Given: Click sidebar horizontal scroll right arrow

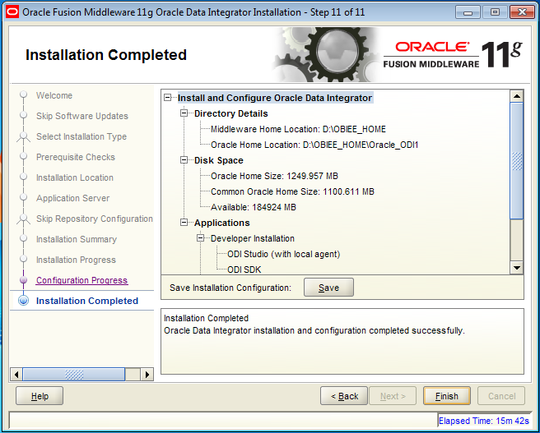Looking at the screenshot, I should [x=147, y=374].
